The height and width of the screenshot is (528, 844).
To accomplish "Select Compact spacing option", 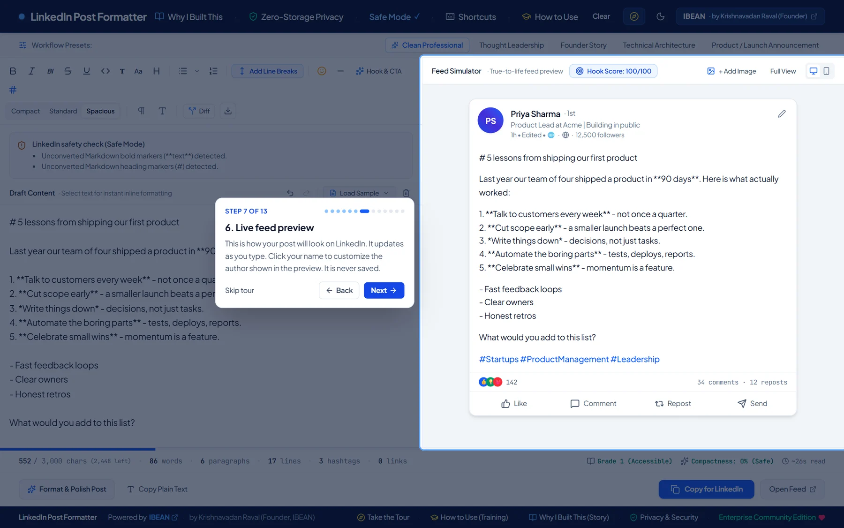I will (26, 111).
